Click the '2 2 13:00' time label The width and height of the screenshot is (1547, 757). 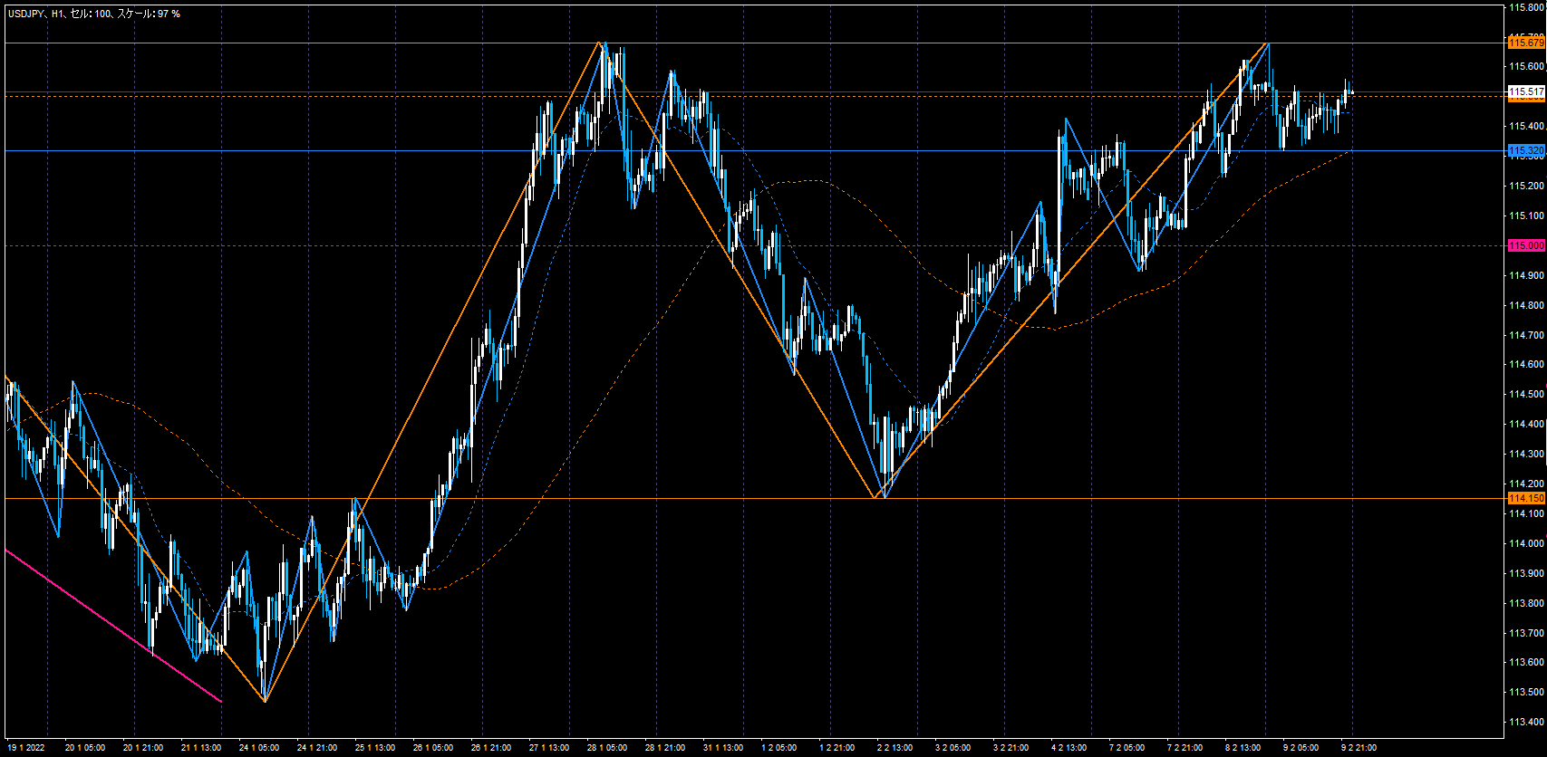tap(894, 748)
